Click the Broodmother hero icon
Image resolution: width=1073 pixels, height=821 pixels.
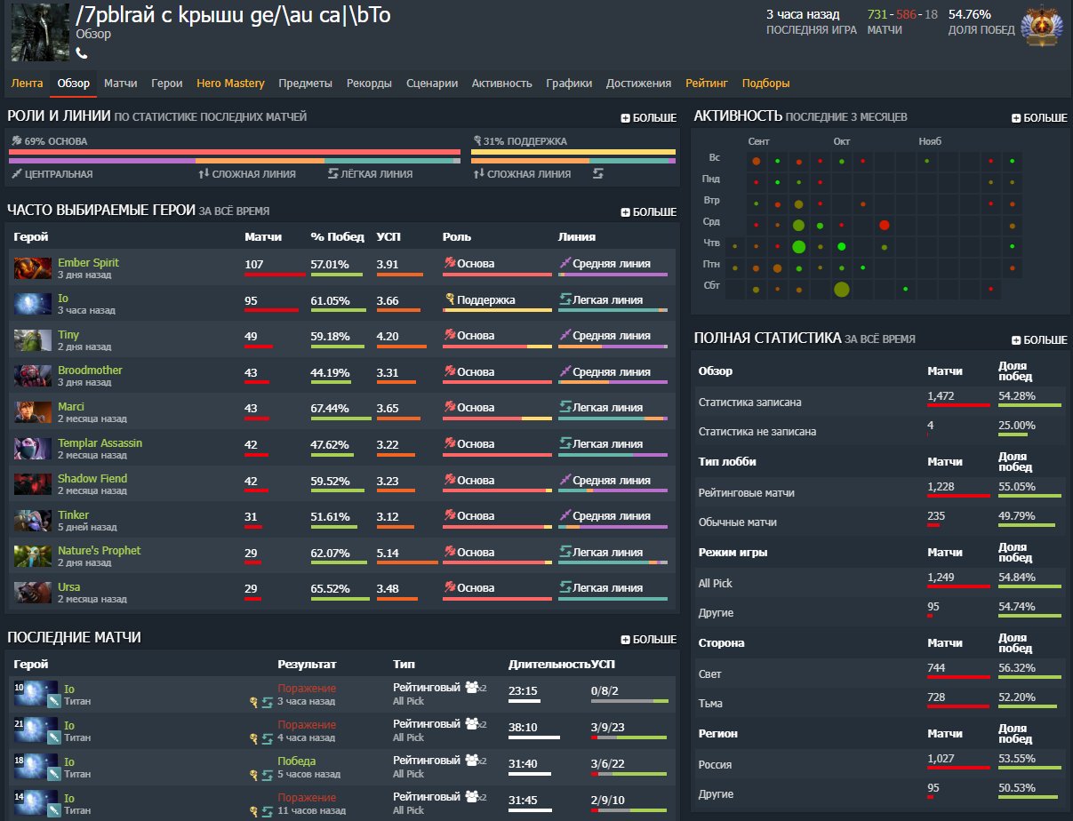click(33, 376)
